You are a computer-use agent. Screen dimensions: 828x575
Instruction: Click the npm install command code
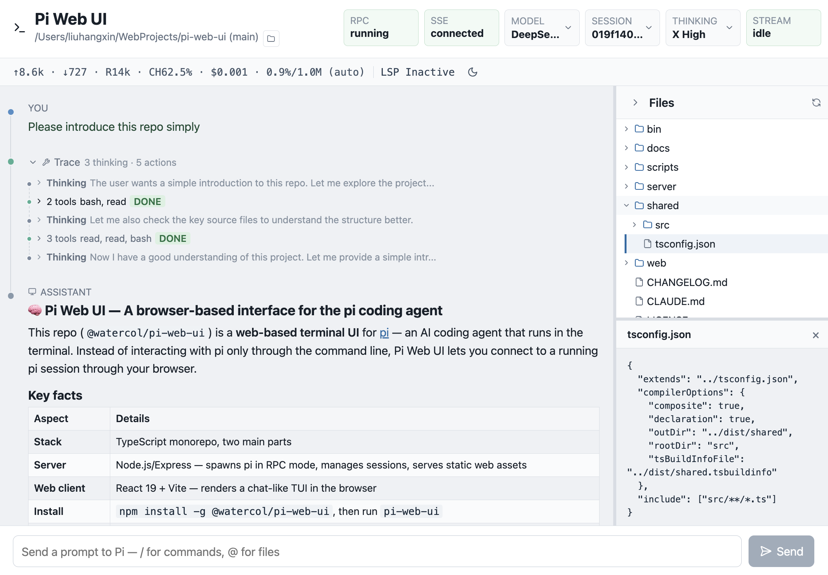pos(224,511)
